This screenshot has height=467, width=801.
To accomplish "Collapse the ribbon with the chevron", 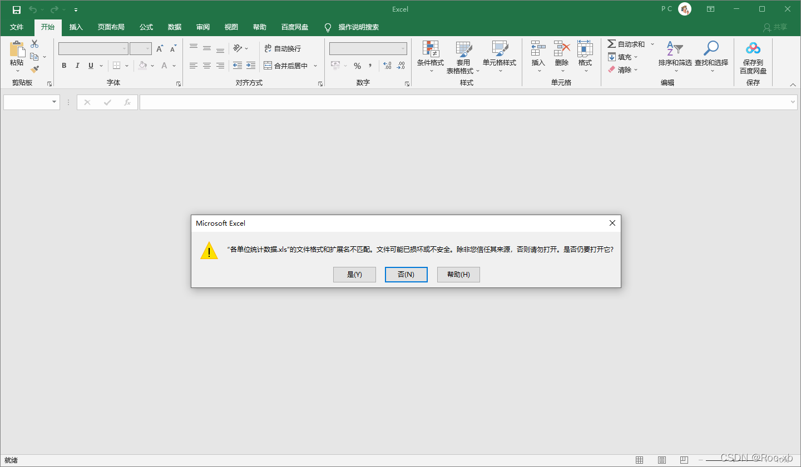I will coord(793,85).
